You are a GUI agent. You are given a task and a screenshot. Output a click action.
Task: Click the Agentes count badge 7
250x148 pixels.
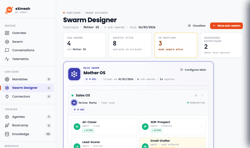[x=49, y=117]
